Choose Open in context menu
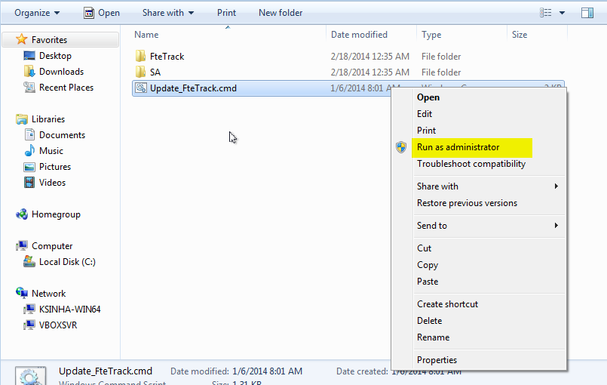Viewport: 607px width, 385px height. click(x=428, y=97)
